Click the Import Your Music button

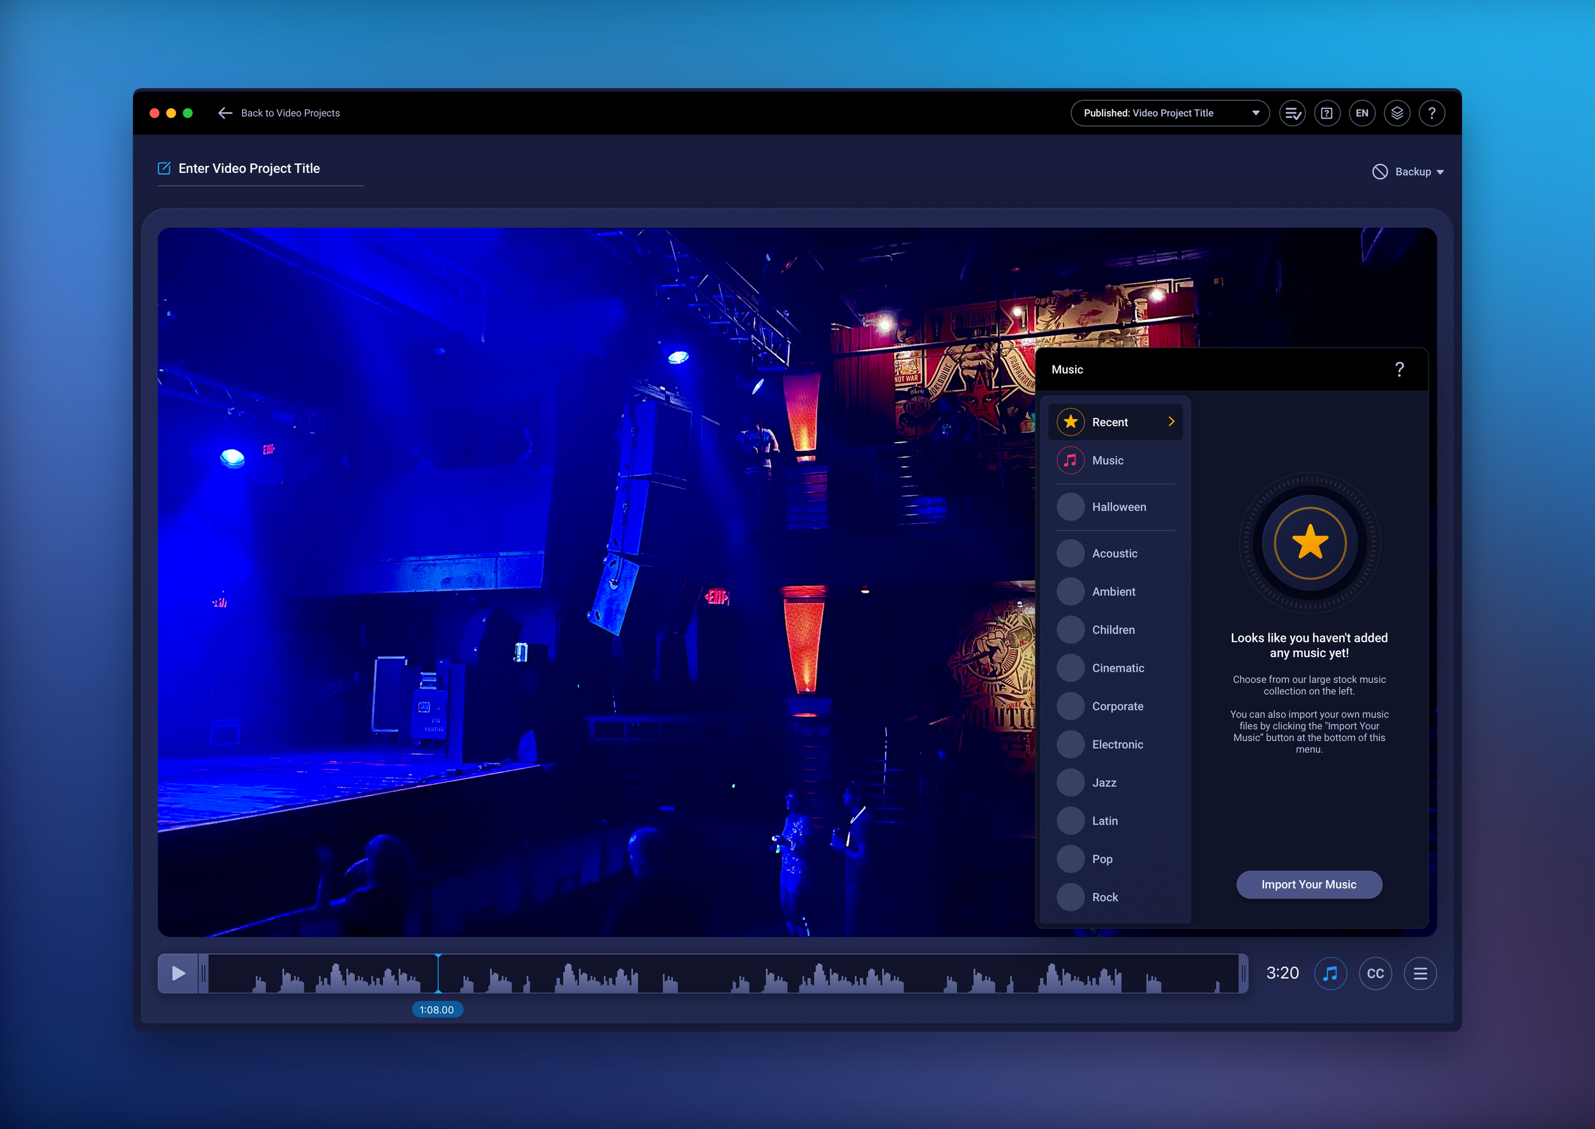pyautogui.click(x=1309, y=884)
